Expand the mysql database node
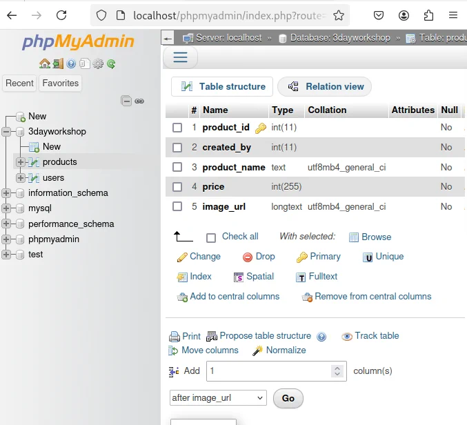The width and height of the screenshot is (467, 425). tap(6, 208)
